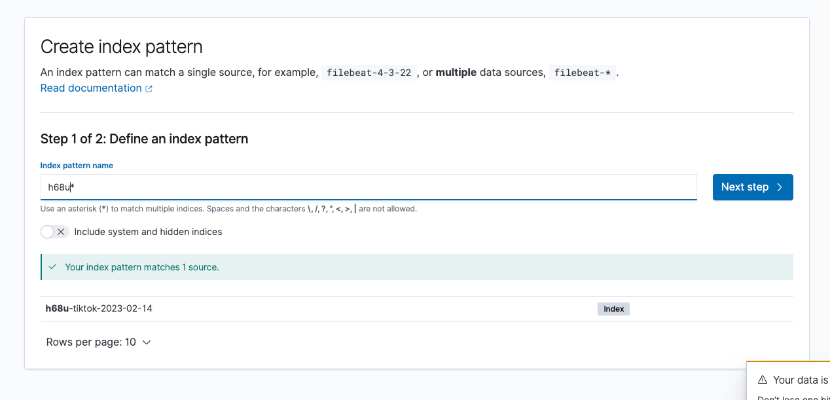Open the Rows per page dropdown
The width and height of the screenshot is (830, 400).
pos(99,342)
